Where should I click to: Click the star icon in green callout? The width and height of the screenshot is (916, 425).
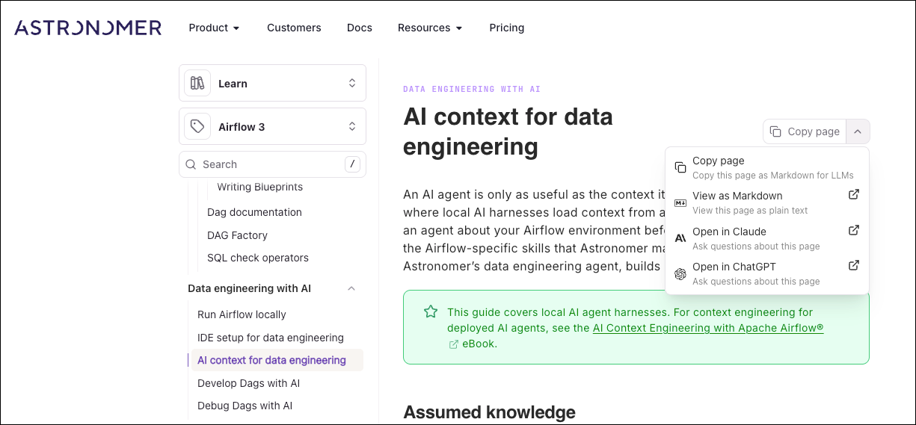[431, 311]
